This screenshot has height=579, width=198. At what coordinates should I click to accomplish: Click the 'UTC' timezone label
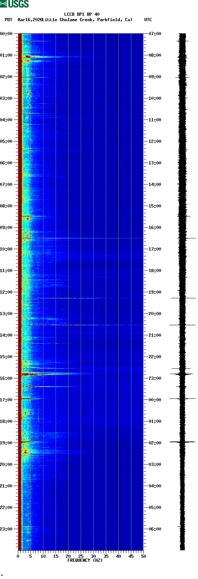click(x=148, y=20)
